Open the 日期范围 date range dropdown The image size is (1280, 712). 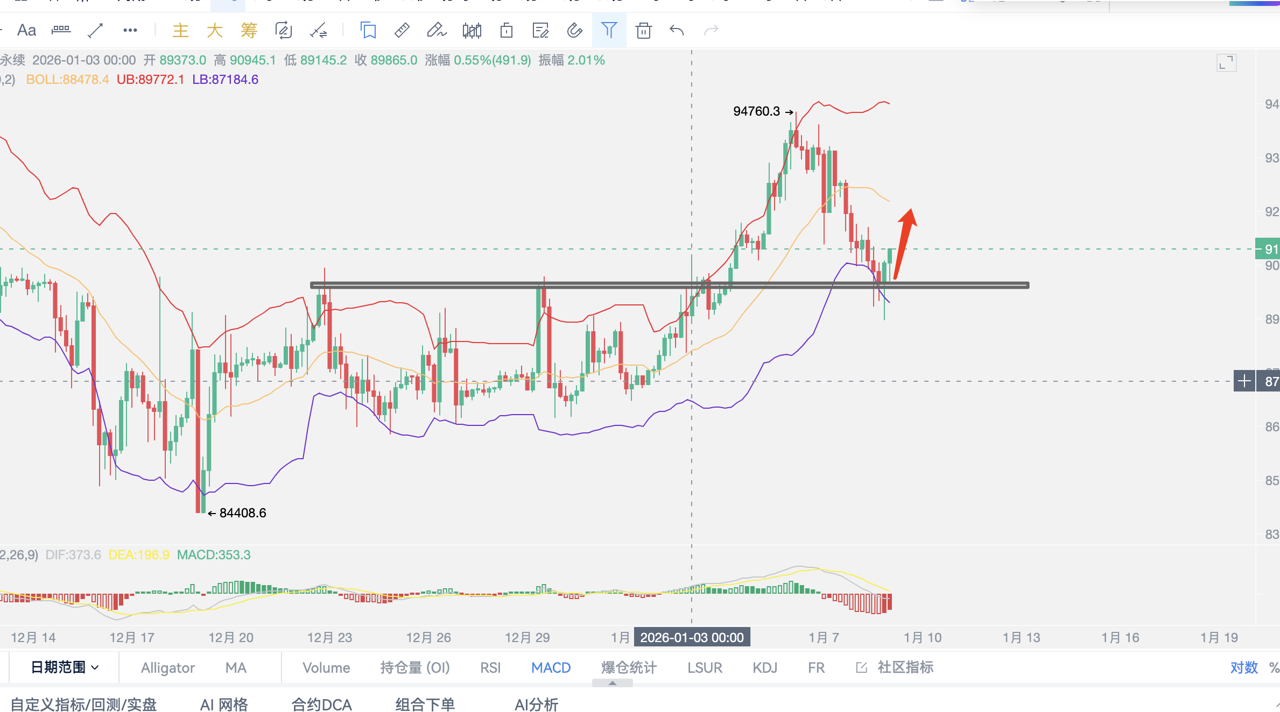(65, 667)
